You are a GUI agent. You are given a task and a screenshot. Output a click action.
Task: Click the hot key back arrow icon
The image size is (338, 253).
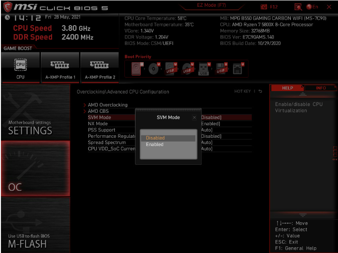(260, 91)
